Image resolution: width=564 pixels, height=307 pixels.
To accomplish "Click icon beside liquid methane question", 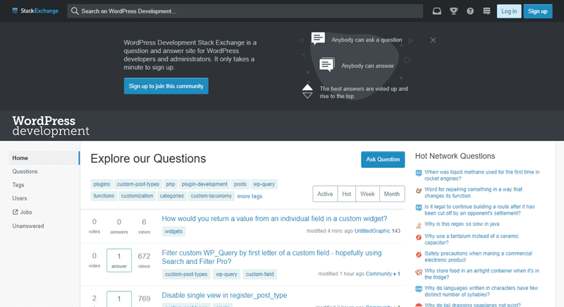I will click(x=419, y=173).
